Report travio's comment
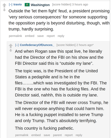 [x=51, y=36]
